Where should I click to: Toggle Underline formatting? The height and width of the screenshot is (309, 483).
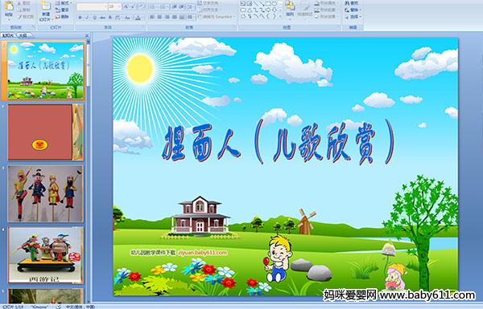tap(94, 18)
